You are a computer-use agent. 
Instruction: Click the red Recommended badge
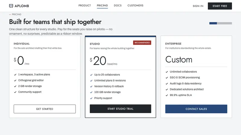click(142, 43)
